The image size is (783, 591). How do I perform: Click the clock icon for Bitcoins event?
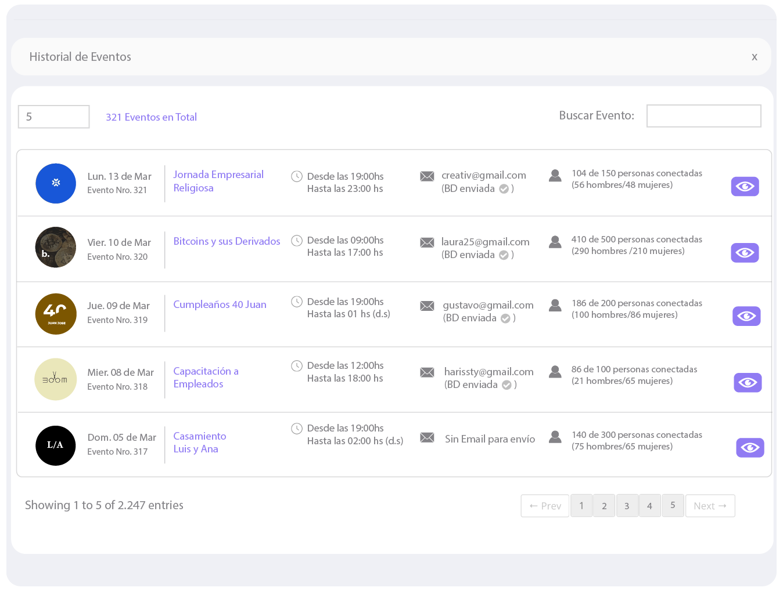[297, 240]
